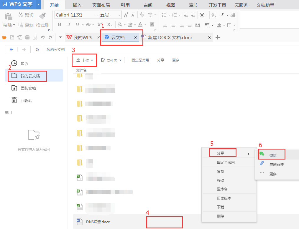Click the superscript X² icon
299x229 pixels.
100,24
